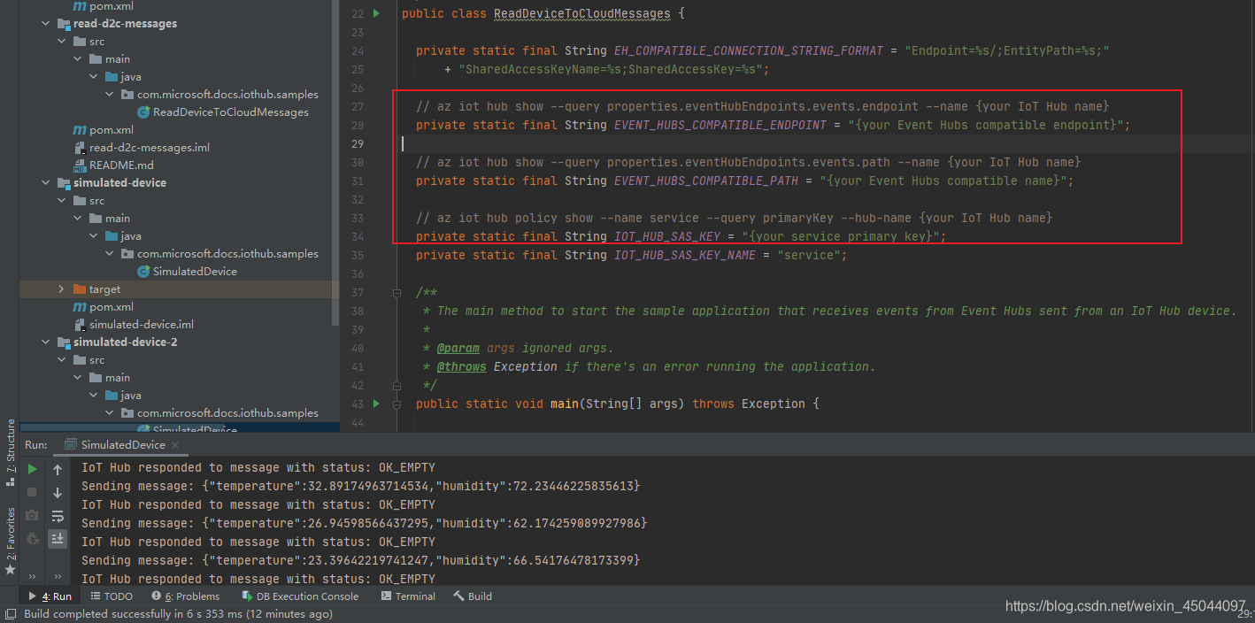Open the 2: Favorites side panel
1255x623 pixels.
tap(11, 542)
